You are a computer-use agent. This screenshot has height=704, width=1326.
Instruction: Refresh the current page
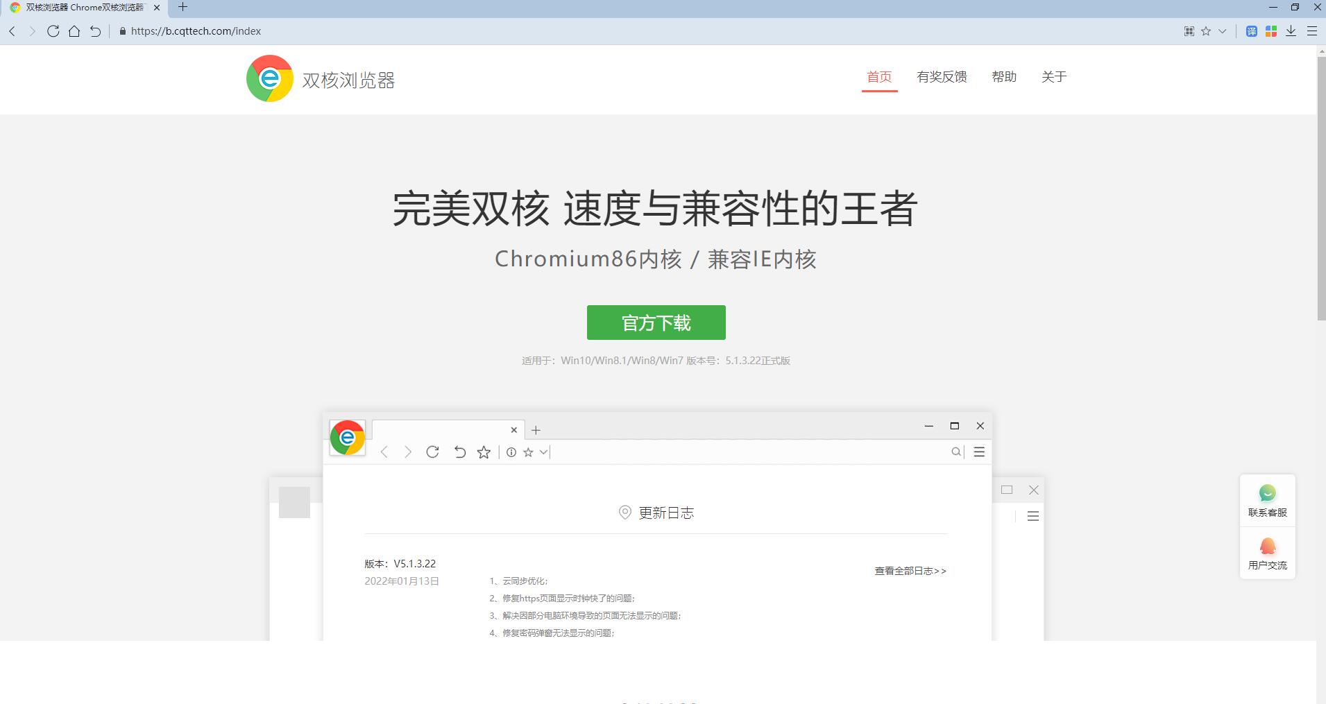[53, 31]
